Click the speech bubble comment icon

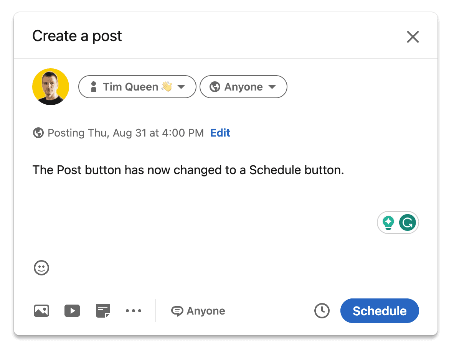[177, 311]
